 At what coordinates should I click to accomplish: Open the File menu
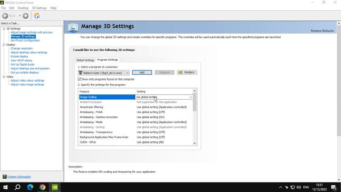(4, 8)
